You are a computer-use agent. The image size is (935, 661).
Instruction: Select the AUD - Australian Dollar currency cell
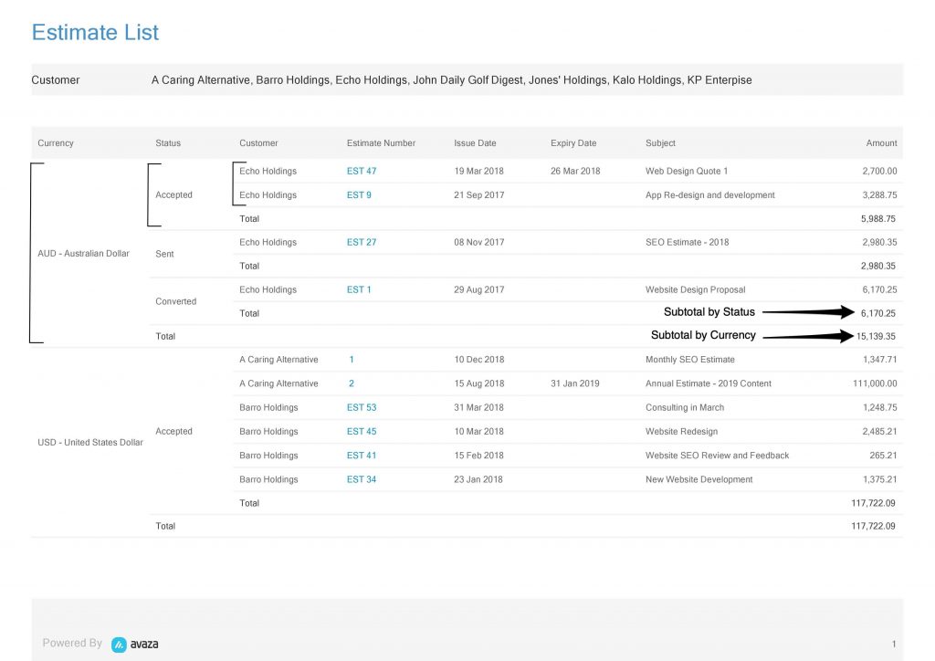pos(83,253)
